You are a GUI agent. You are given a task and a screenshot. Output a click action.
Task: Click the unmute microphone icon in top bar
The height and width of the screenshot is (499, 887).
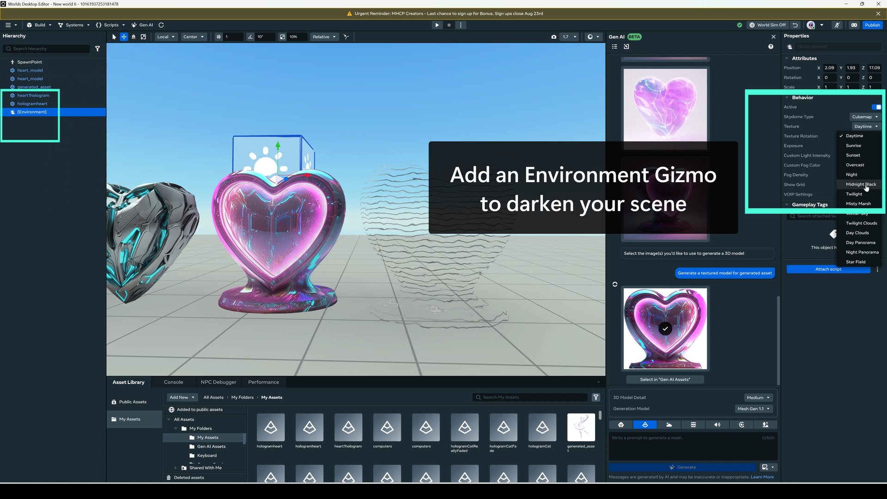pyautogui.click(x=837, y=25)
